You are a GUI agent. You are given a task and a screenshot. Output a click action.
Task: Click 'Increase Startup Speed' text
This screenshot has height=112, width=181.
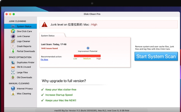(59, 95)
